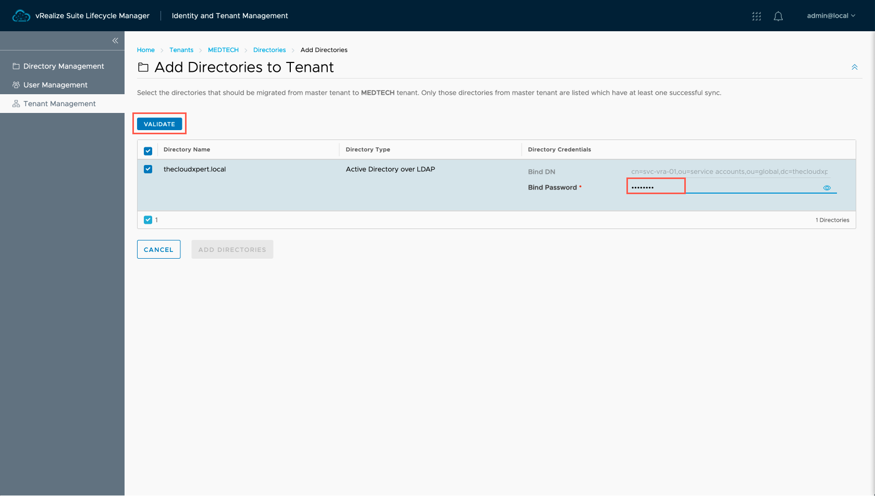Open the notifications bell icon
875x496 pixels.
point(778,16)
